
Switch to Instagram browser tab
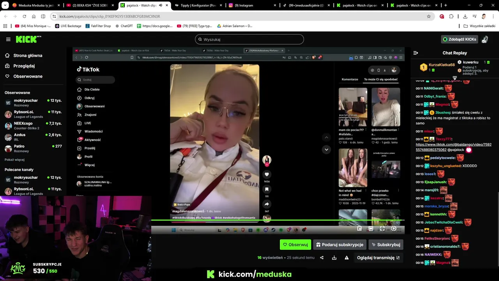point(251,5)
